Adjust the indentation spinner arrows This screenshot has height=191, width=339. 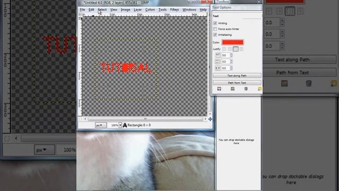point(231,55)
